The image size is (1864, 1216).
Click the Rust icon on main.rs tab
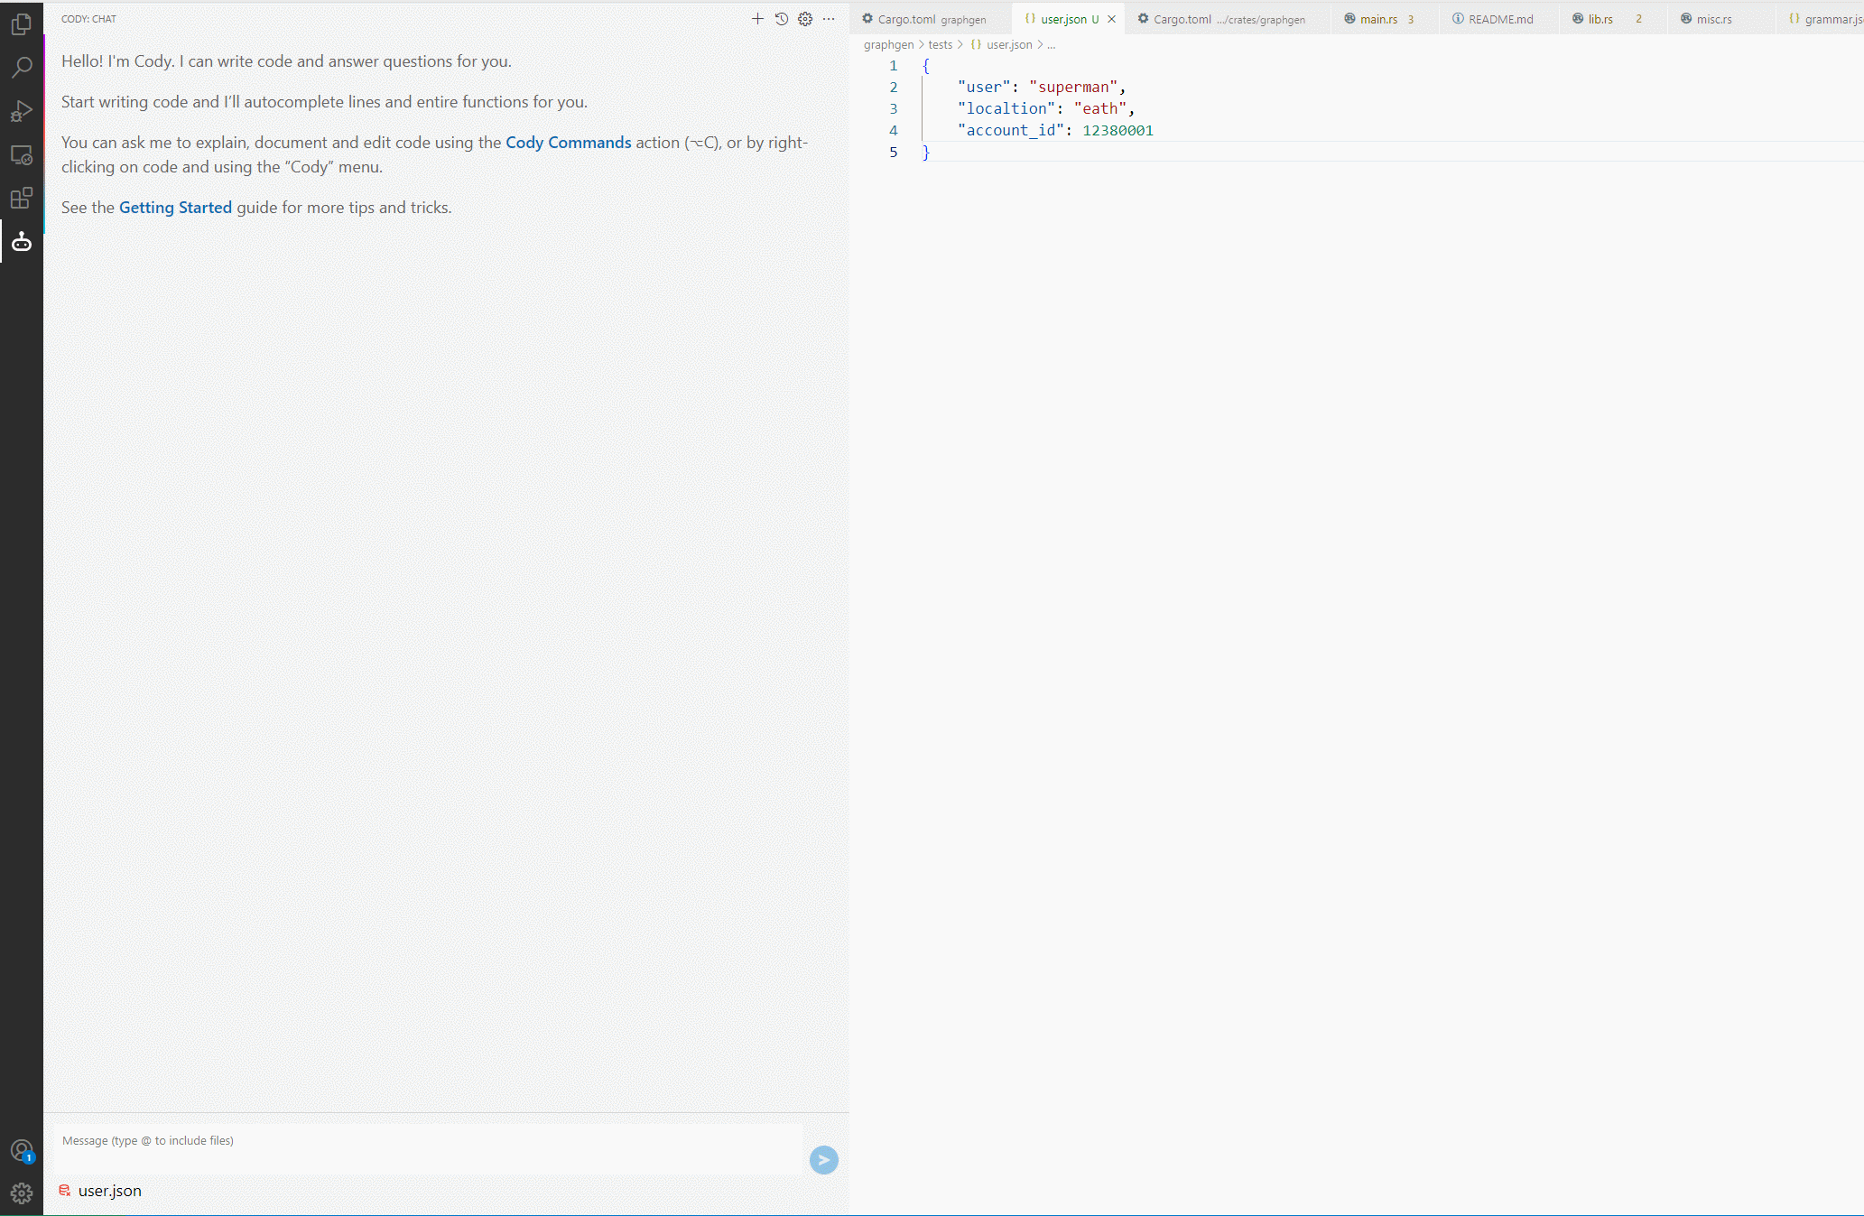1349,18
